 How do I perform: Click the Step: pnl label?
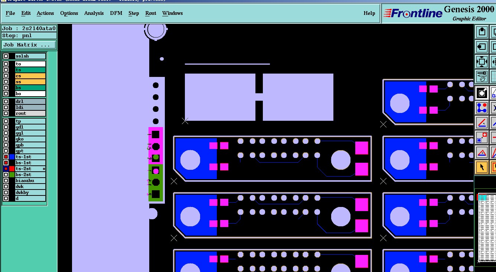(29, 36)
